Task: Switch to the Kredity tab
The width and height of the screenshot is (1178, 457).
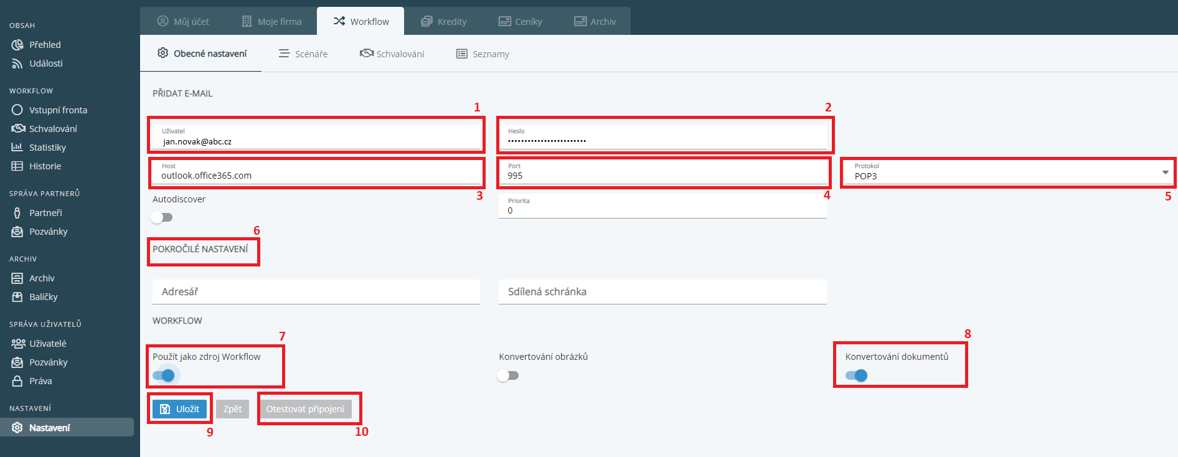Action: pos(444,21)
